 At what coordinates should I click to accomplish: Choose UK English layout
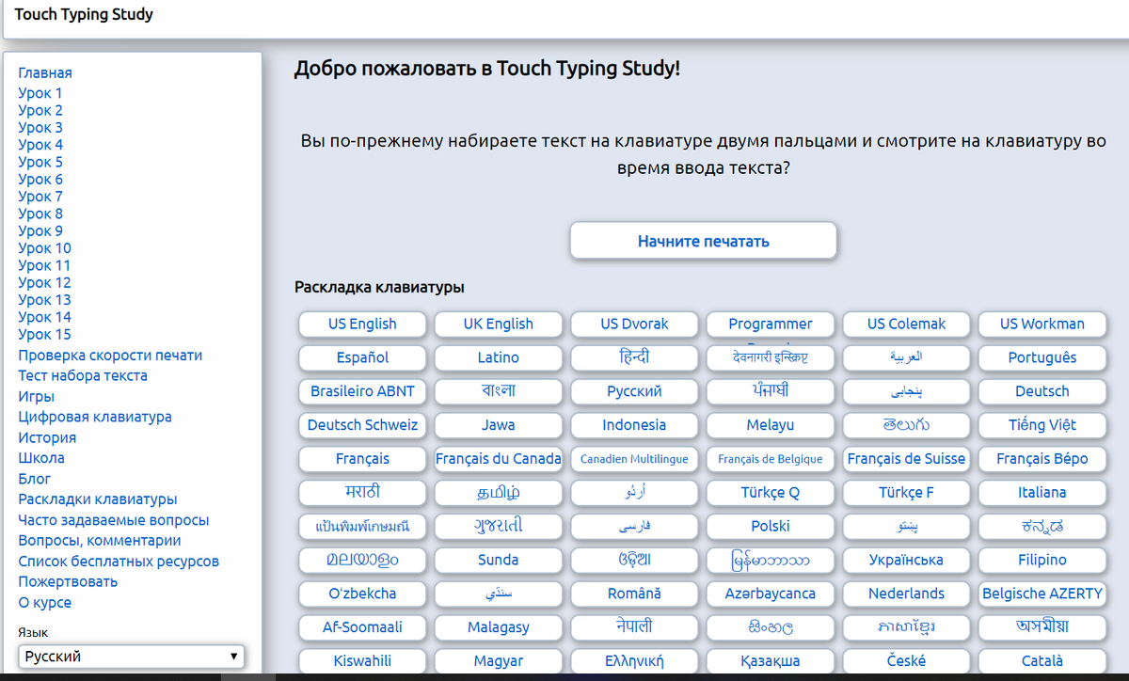[x=498, y=324]
